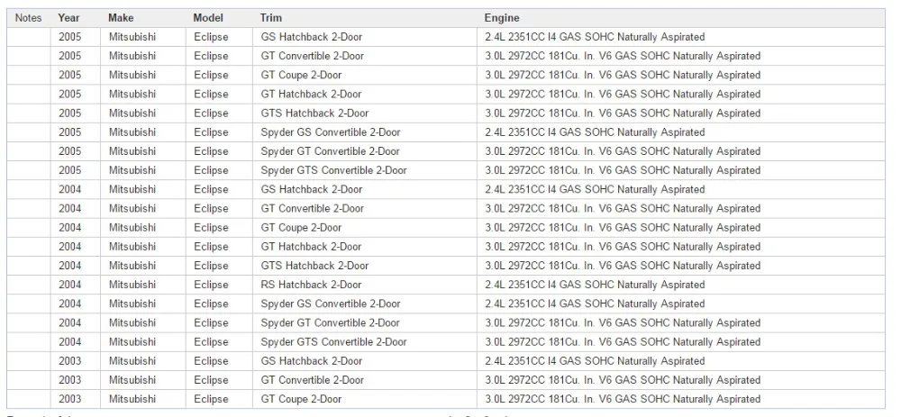Click the 2004 GS Hatchback year cell

click(76, 189)
